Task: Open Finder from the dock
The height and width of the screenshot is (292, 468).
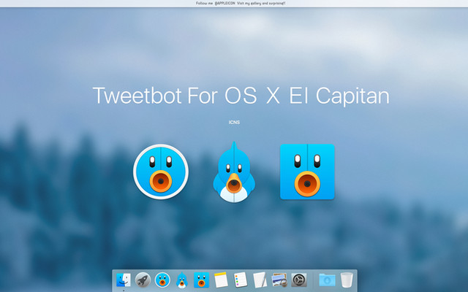Action: [124, 280]
